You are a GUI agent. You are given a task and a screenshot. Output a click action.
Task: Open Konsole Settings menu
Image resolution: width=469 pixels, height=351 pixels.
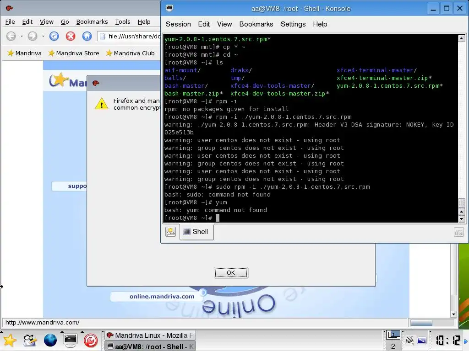[x=293, y=24]
